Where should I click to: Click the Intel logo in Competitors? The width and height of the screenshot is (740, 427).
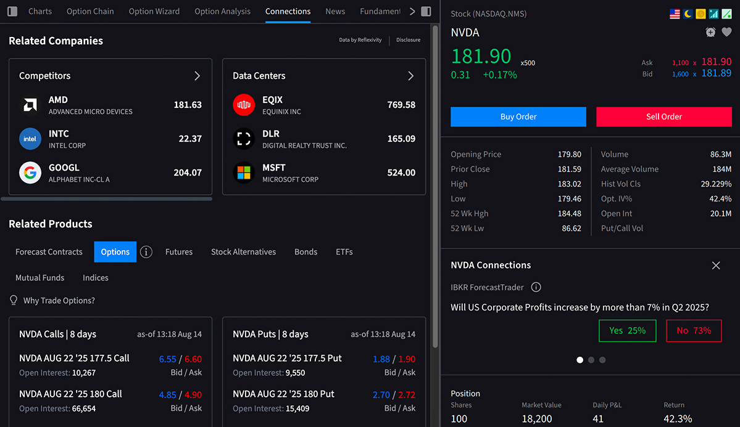(30, 139)
